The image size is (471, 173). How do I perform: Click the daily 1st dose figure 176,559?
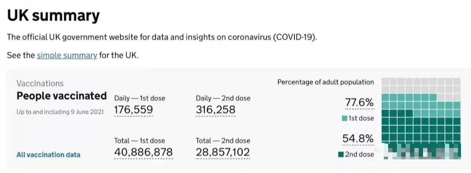click(x=133, y=110)
